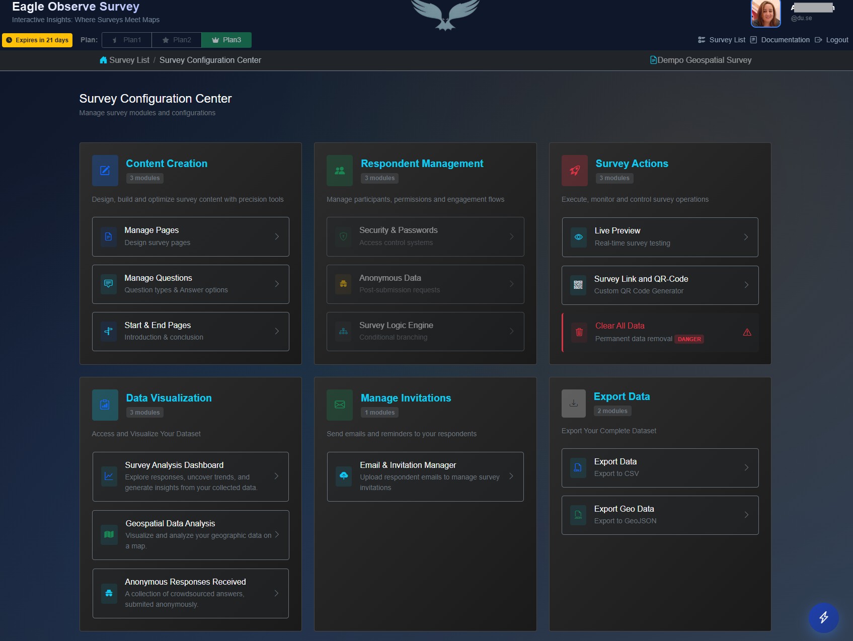Open Survey List in top navigation
853x641 pixels.
coord(722,40)
